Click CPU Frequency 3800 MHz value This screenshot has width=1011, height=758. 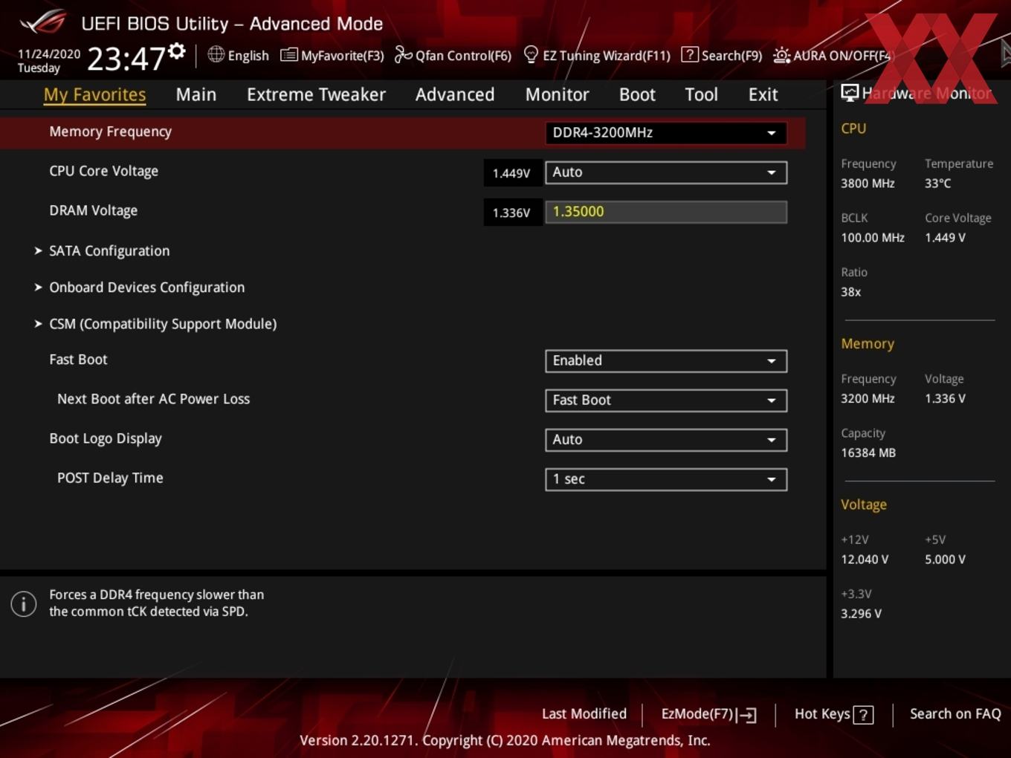click(868, 184)
